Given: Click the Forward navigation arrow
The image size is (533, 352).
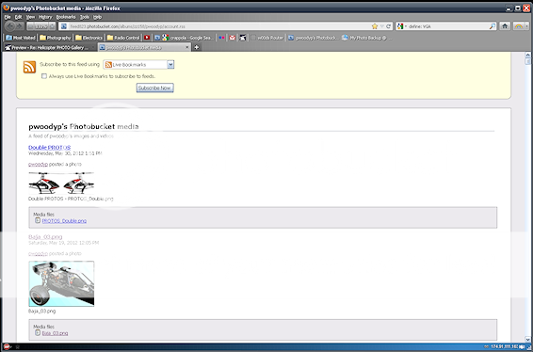Looking at the screenshot, I should pyautogui.click(x=20, y=26).
